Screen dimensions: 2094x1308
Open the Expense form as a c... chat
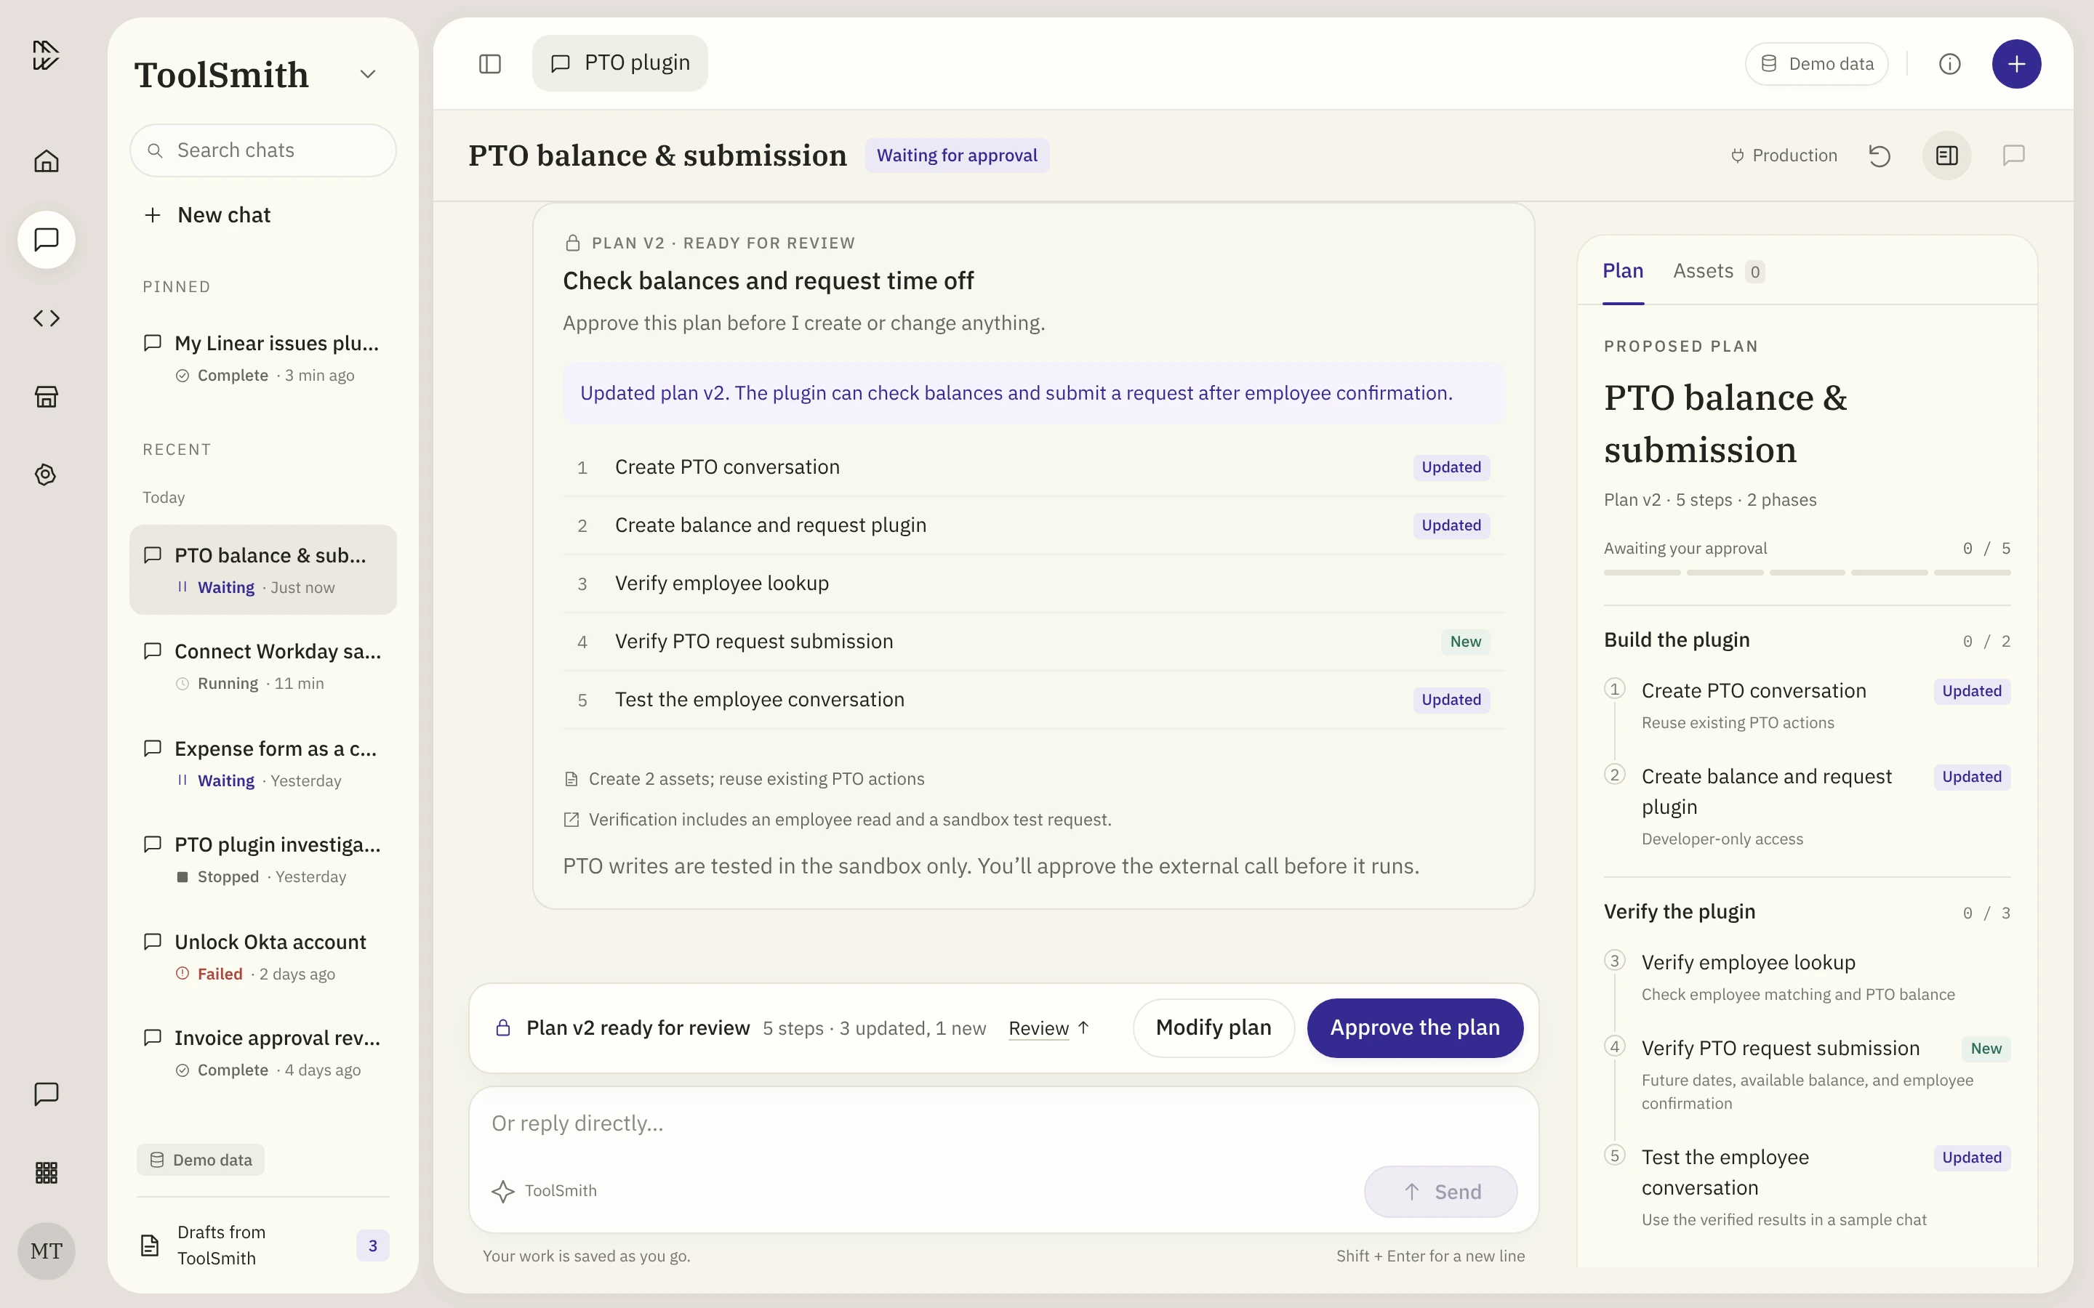coord(263,763)
